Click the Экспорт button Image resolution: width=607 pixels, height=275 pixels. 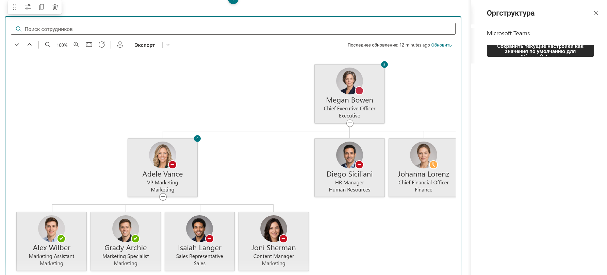[x=145, y=45]
